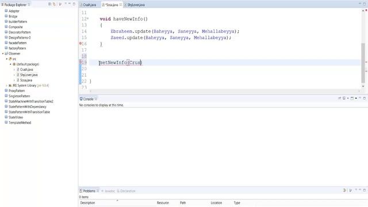Open ShyLover.java in Package Explorer

point(29,75)
